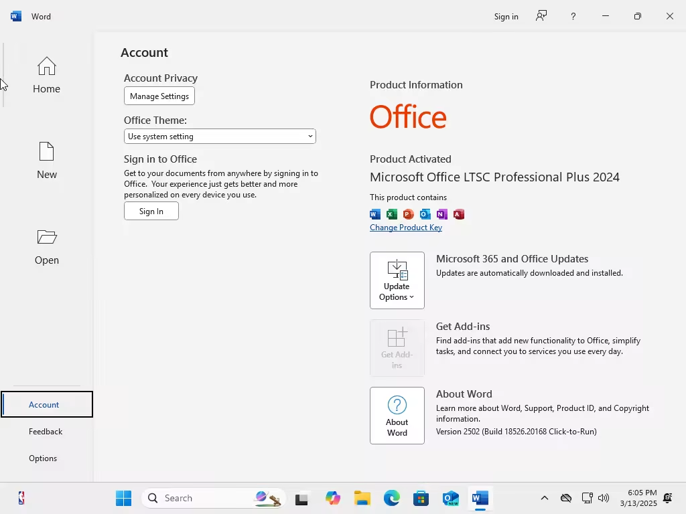Open Microsoft Store from the taskbar
The height and width of the screenshot is (514, 686).
[421, 498]
